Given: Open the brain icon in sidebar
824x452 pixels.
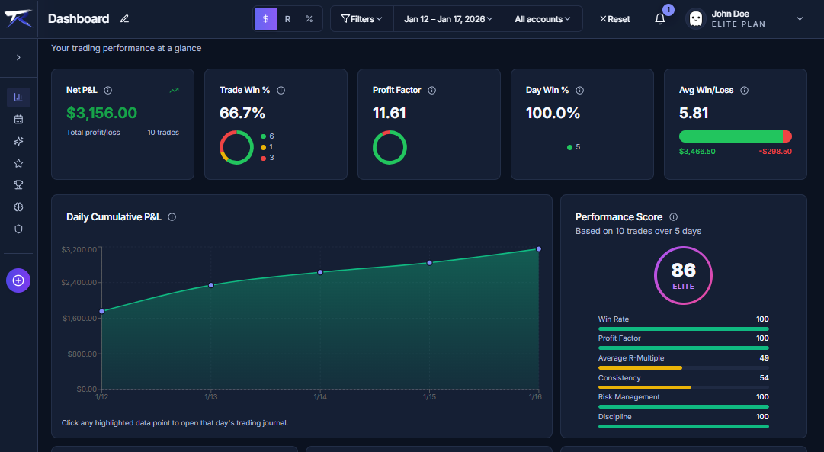Looking at the screenshot, I should click(x=18, y=207).
